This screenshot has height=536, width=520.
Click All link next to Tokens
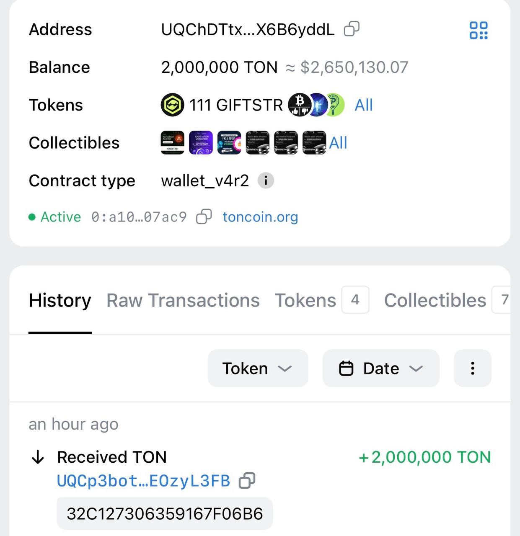(363, 105)
